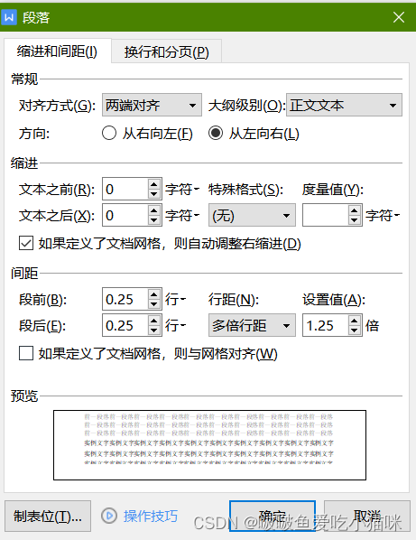Uncheck 自动调整右缩进 checkbox
This screenshot has width=416, height=540.
[26, 243]
